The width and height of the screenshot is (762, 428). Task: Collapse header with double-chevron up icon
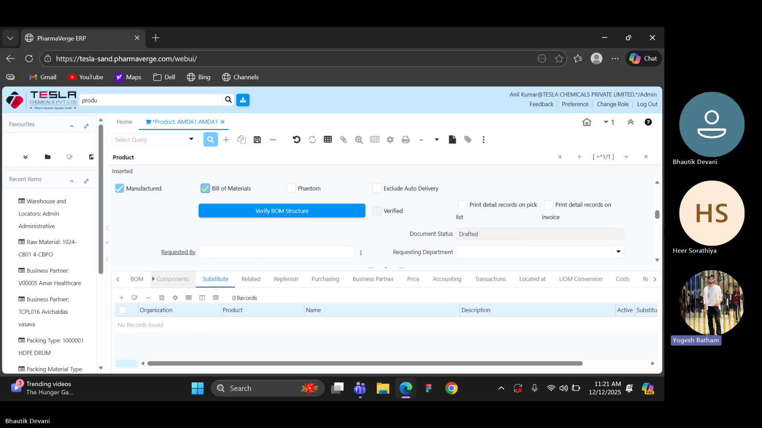click(631, 122)
